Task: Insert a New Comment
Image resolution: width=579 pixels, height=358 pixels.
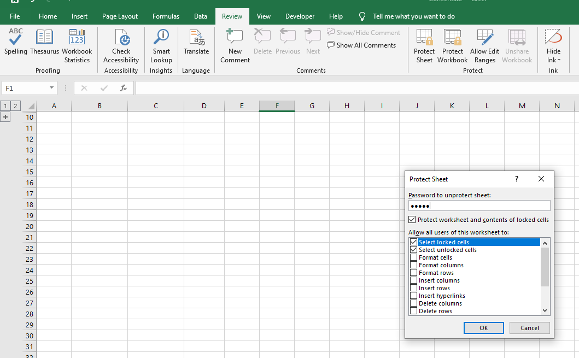Action: click(x=235, y=45)
